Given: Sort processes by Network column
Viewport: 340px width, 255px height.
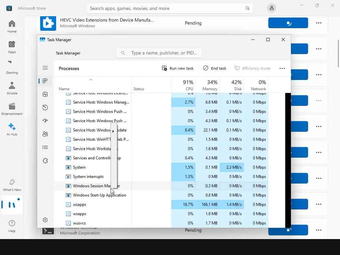Looking at the screenshot, I should coord(256,85).
